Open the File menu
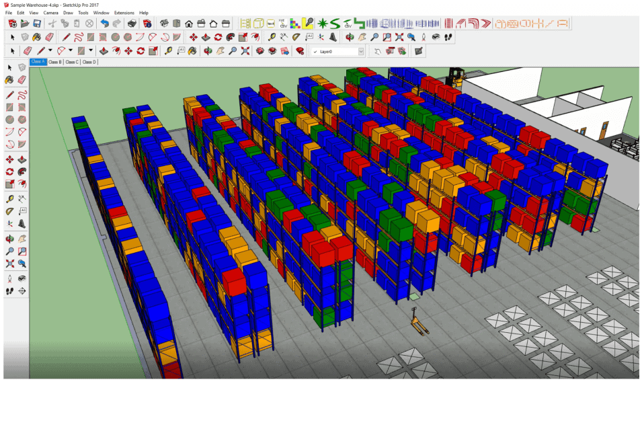 (x=9, y=13)
